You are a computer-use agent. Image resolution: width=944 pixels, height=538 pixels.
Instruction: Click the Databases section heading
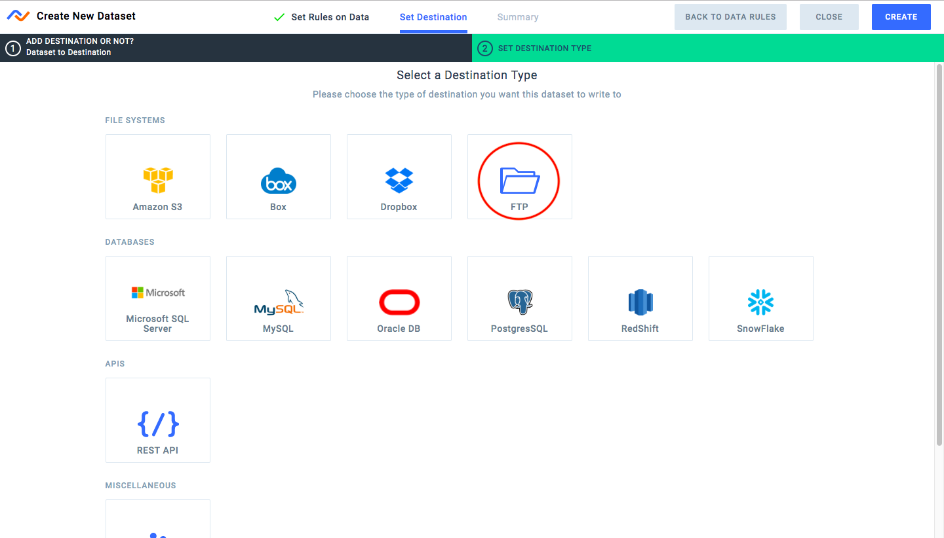tap(130, 242)
